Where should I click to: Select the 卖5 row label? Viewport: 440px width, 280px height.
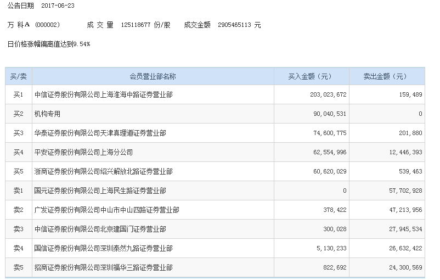19,267
